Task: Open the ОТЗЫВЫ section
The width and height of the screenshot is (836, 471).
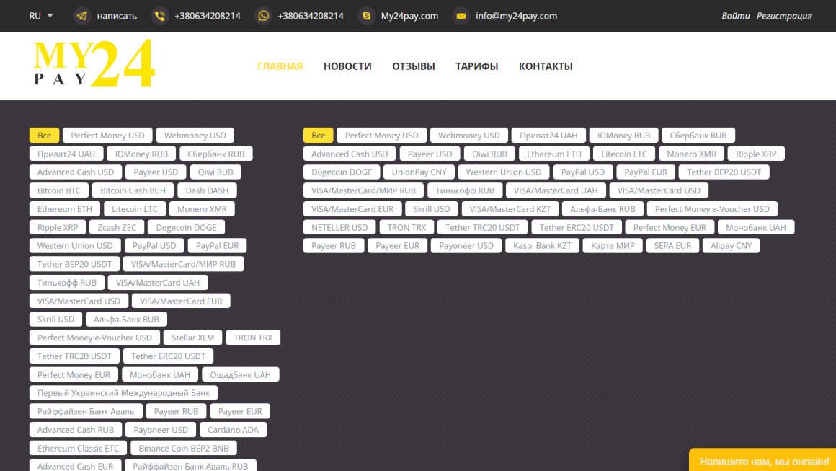Action: point(414,66)
